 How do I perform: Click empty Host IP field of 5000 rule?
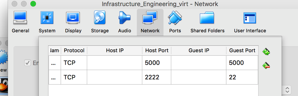115,63
